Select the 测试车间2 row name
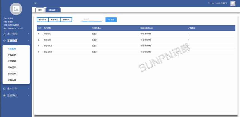This screenshot has width=240, height=117. click(x=48, y=52)
